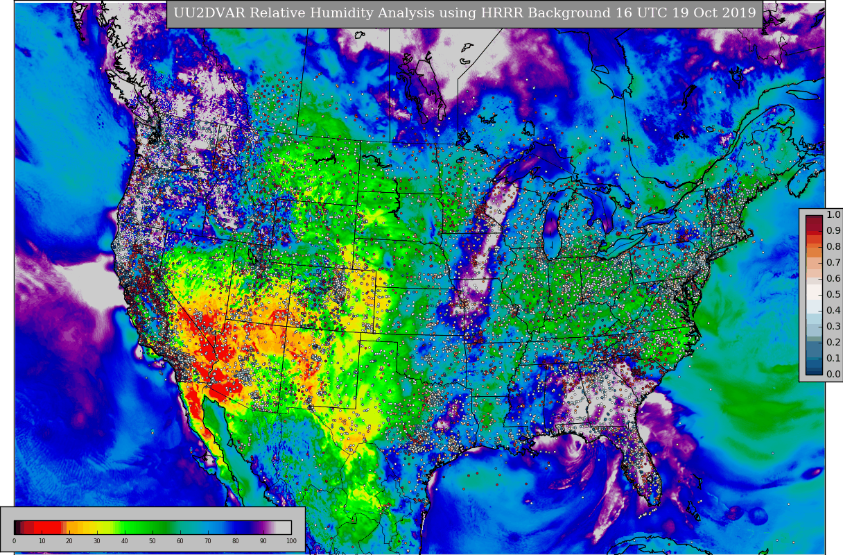
Task: Click the 90 tick label on humidity colorbar
Action: pyautogui.click(x=263, y=541)
